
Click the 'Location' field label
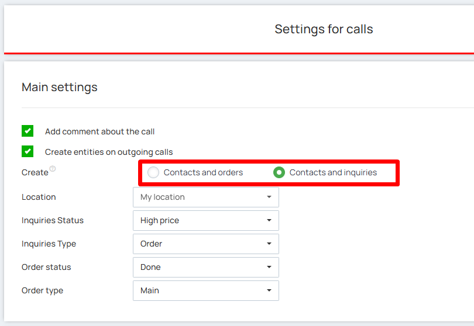pos(39,197)
